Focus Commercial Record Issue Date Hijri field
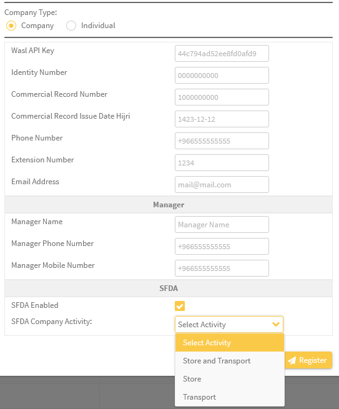The width and height of the screenshot is (339, 409). click(222, 119)
